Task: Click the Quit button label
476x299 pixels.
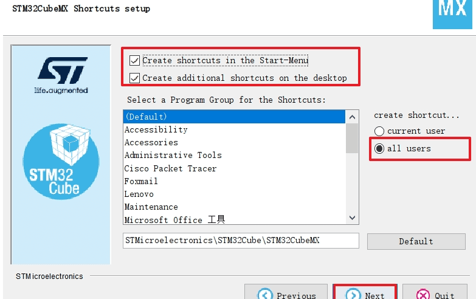Action: click(x=444, y=296)
